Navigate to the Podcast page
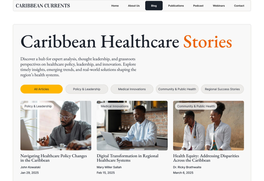Image resolution: width=264 pixels, height=181 pixels. (x=198, y=6)
